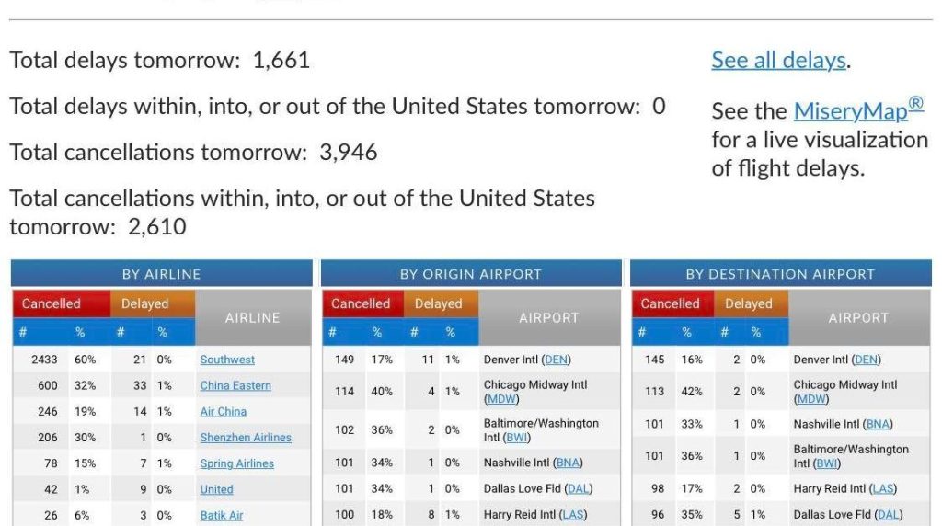The image size is (942, 526).
Task: Open the United airline link
Action: [216, 489]
